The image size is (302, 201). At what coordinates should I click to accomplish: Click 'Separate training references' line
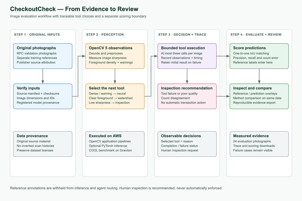pyautogui.click(x=37, y=58)
